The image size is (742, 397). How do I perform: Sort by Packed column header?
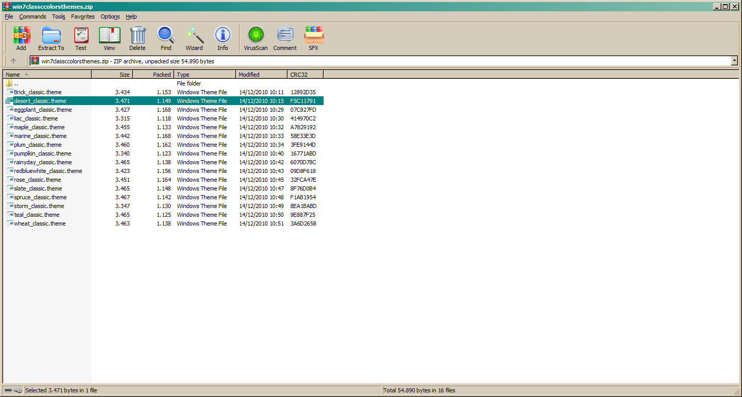coord(154,75)
